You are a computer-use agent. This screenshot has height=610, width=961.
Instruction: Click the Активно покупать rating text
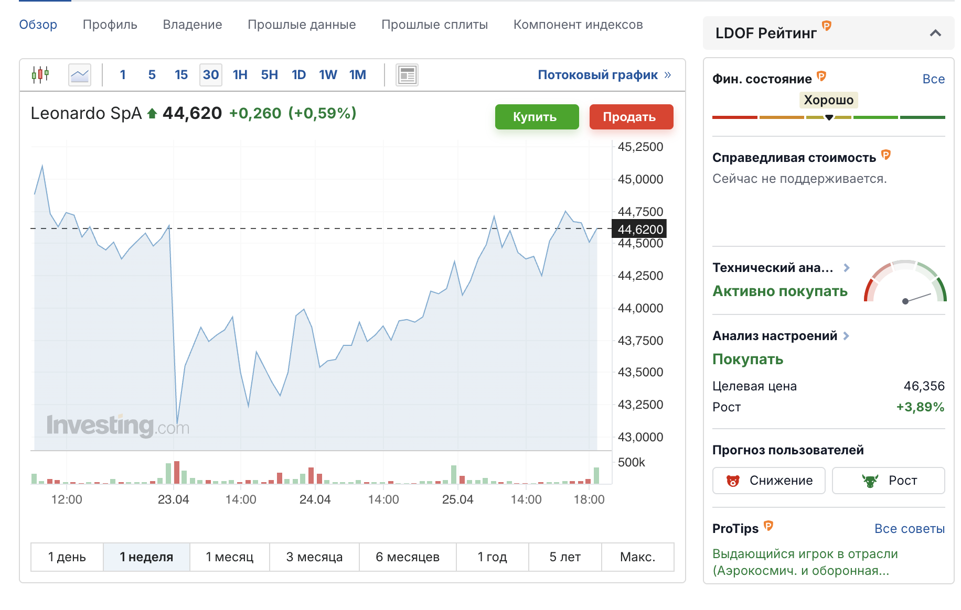point(780,291)
